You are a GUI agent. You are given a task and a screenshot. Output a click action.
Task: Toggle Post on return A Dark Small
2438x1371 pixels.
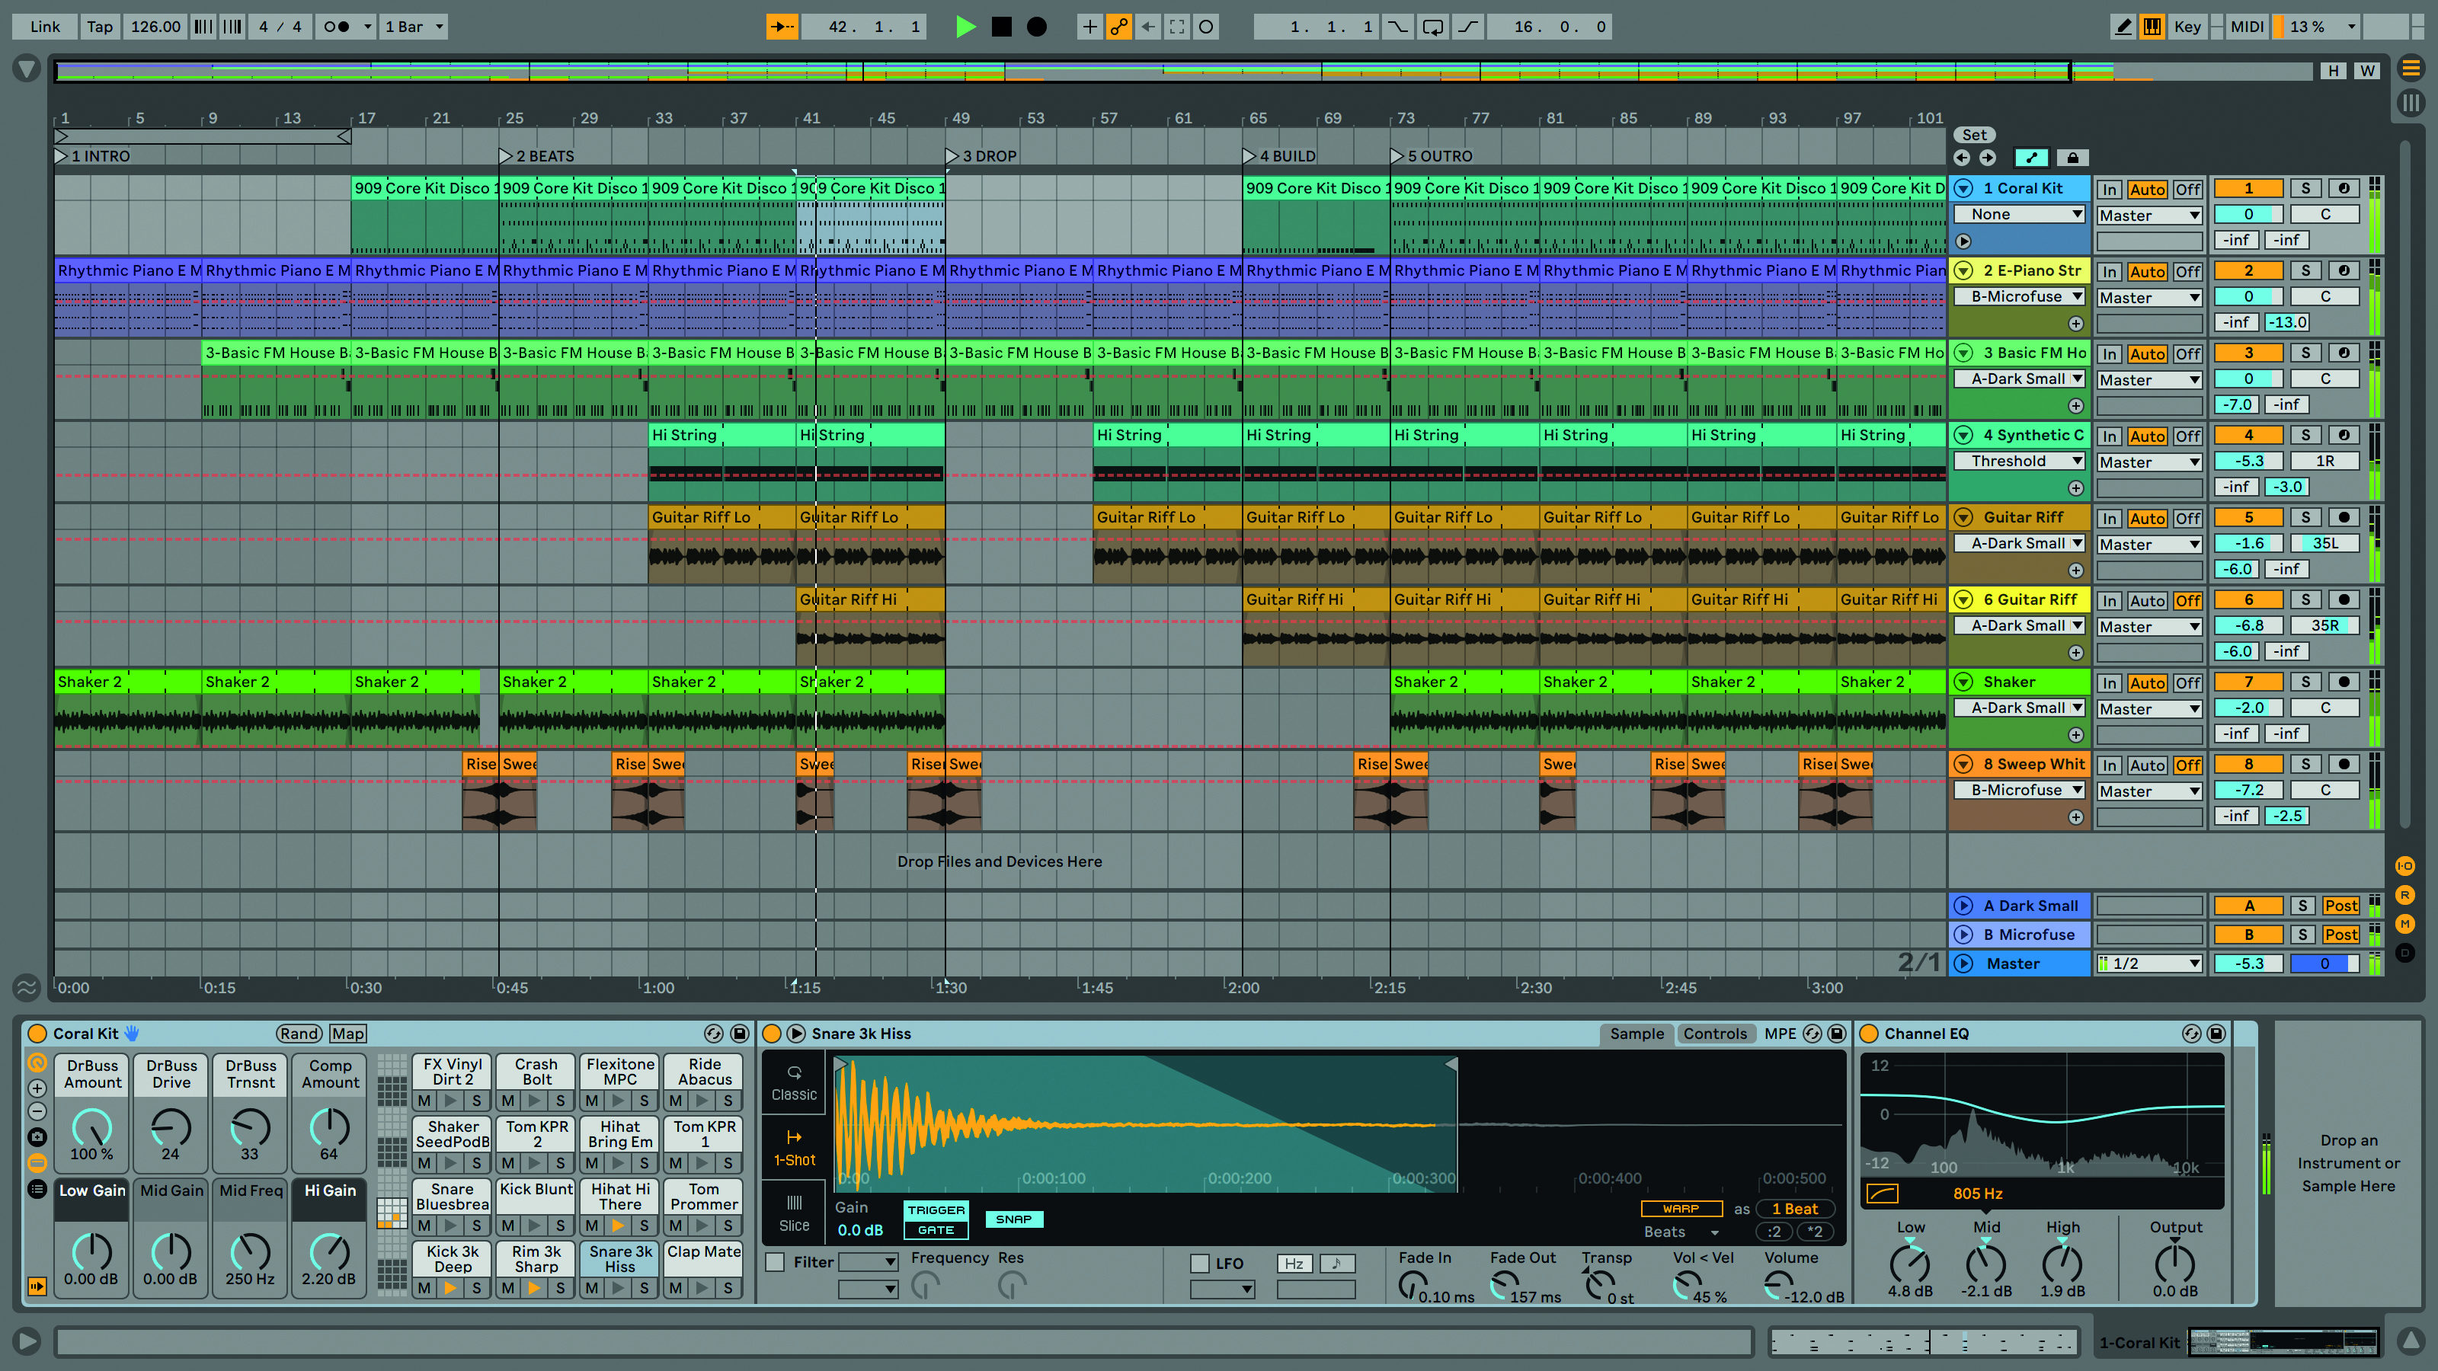[x=2340, y=906]
